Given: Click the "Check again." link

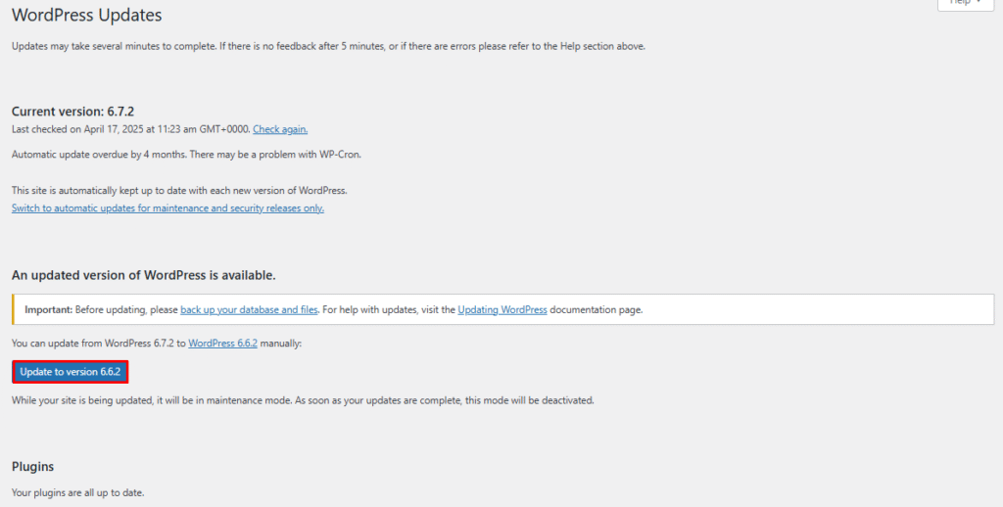Looking at the screenshot, I should [280, 129].
